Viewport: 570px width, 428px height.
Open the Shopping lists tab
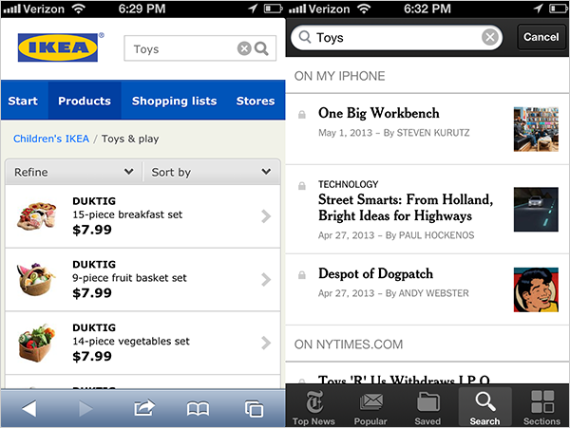(x=174, y=101)
